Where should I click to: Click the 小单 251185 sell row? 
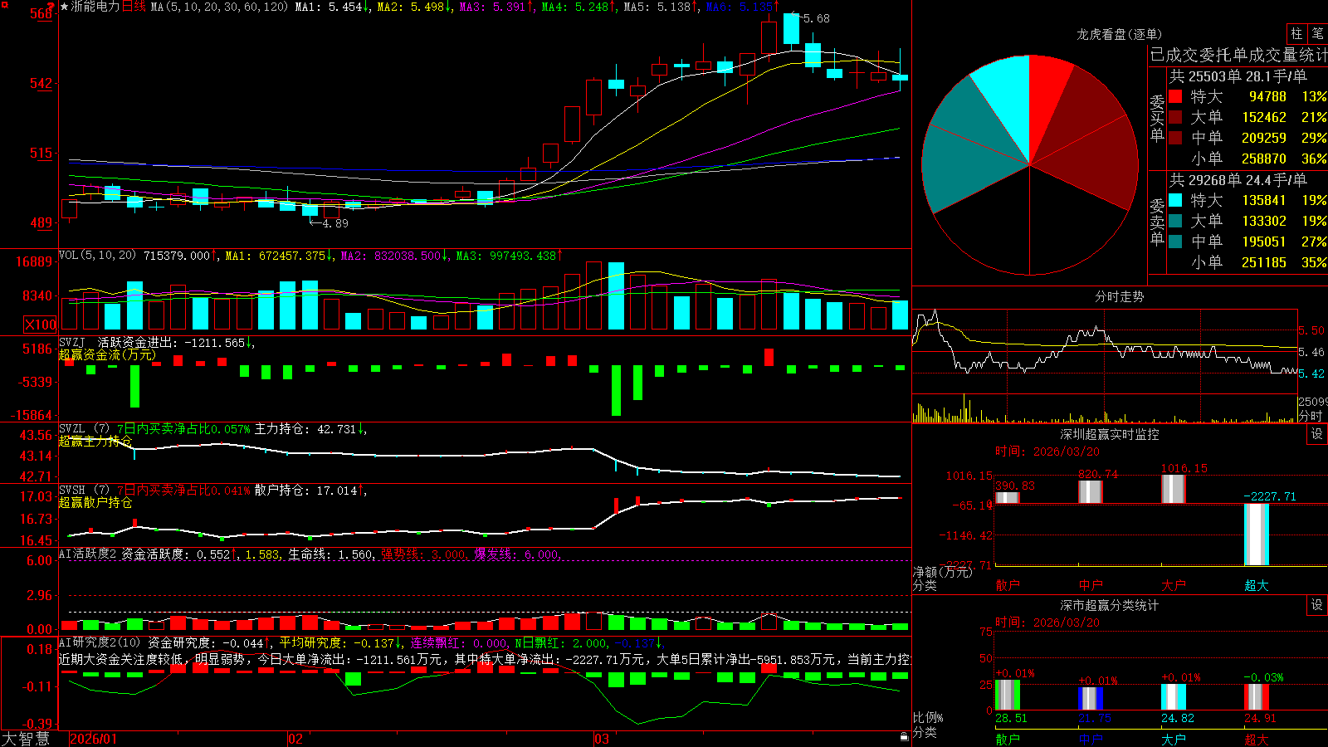[1247, 262]
